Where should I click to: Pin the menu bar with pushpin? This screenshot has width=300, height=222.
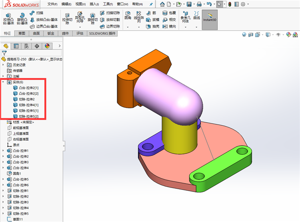(x=151, y=4)
